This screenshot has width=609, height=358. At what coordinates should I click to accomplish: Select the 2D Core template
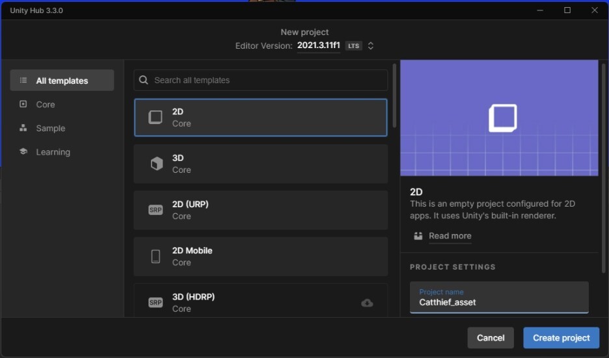(261, 118)
